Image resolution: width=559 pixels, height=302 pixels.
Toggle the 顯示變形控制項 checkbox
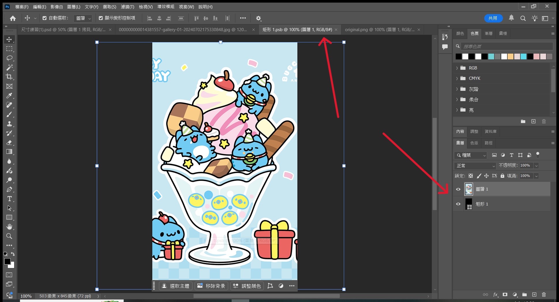pos(101,18)
